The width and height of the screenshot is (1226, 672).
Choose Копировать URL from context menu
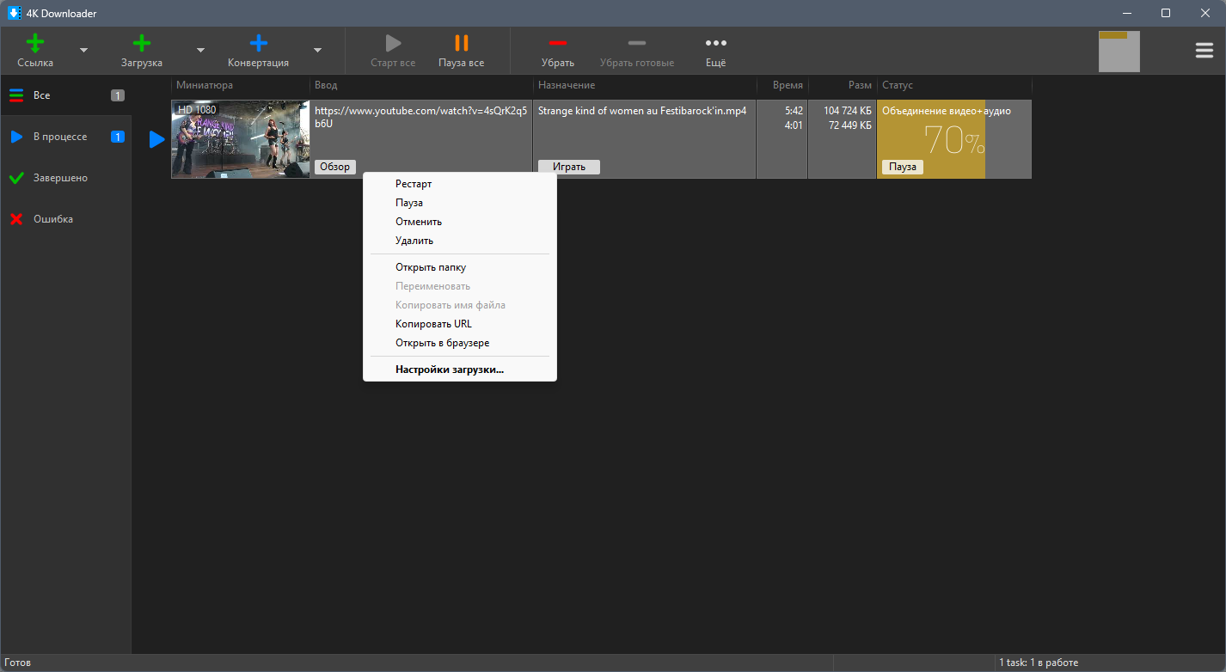[x=460, y=324]
